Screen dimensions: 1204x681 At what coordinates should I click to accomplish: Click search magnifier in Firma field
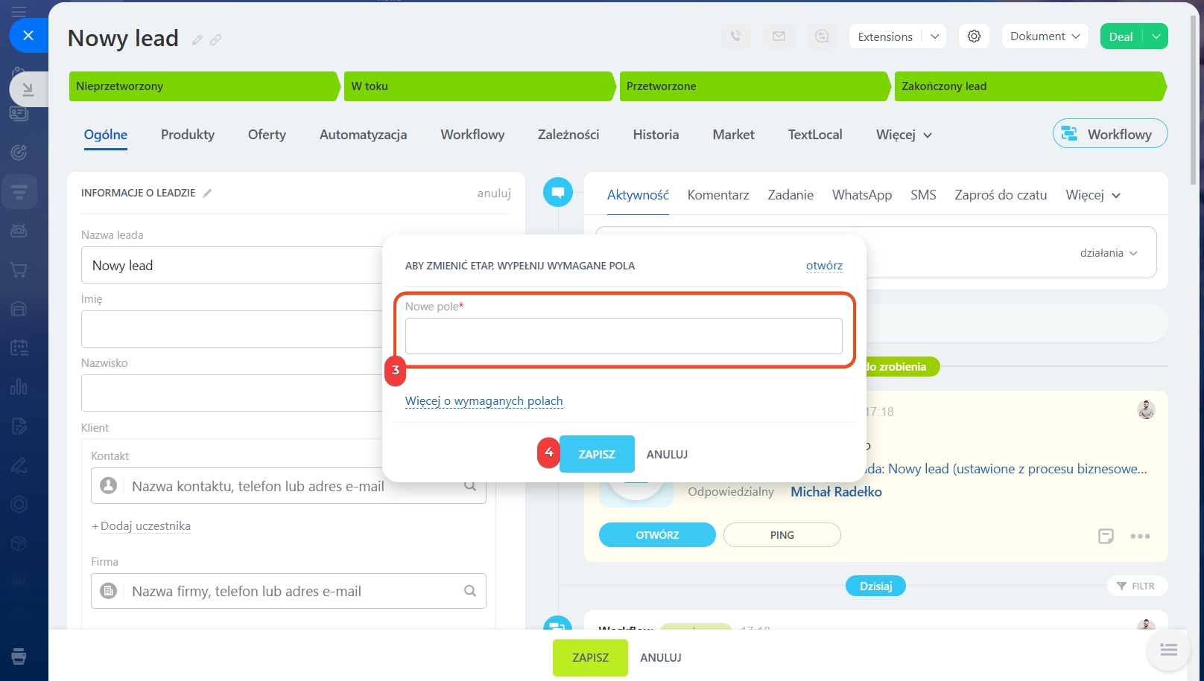pyautogui.click(x=470, y=591)
